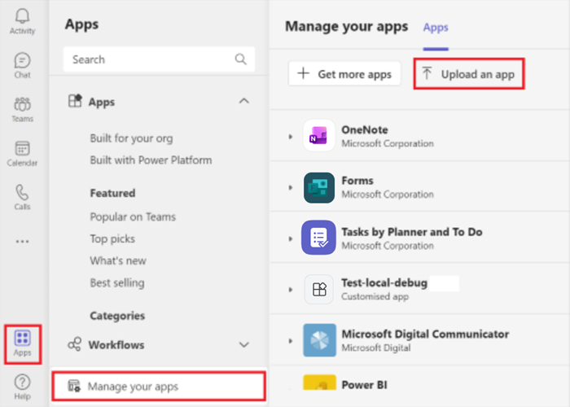
Task: Select Top picks category
Action: pyautogui.click(x=112, y=239)
